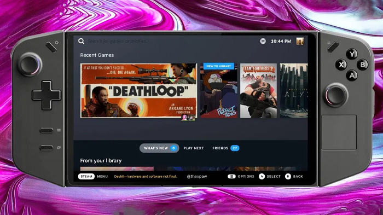Click the A Select button glyph
The height and width of the screenshot is (215, 383).
pos(262,176)
